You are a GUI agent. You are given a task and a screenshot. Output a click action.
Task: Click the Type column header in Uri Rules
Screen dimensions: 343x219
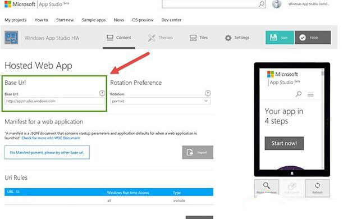(x=177, y=193)
